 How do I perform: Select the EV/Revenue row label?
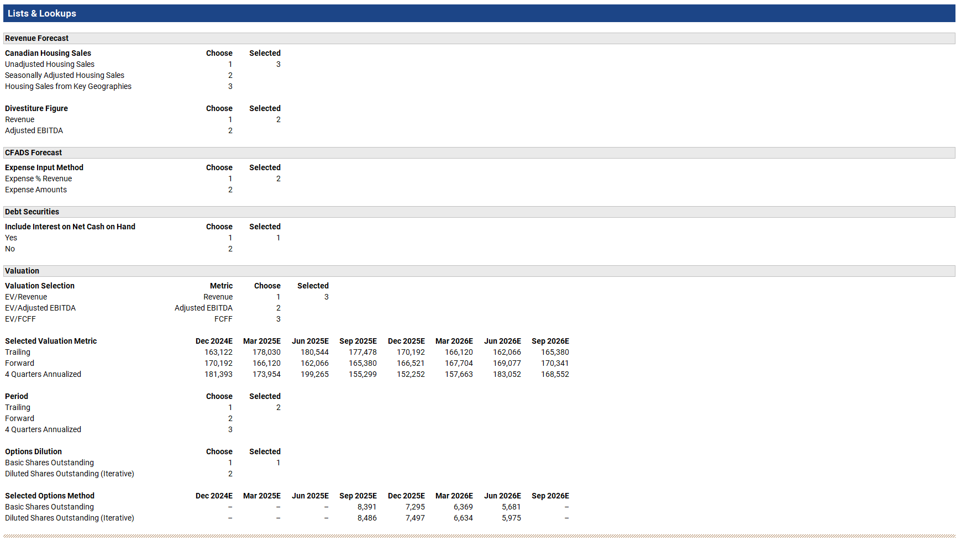(26, 297)
